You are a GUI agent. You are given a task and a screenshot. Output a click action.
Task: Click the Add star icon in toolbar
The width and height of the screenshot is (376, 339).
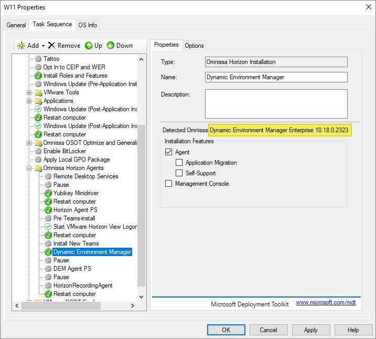tap(21, 46)
